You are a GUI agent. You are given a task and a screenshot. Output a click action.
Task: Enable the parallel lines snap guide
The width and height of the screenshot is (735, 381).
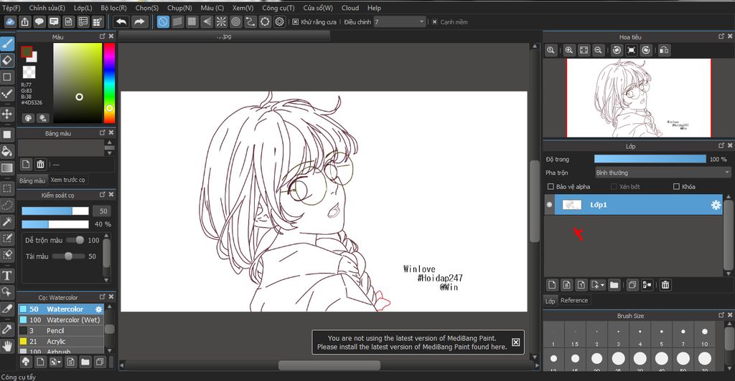point(177,21)
